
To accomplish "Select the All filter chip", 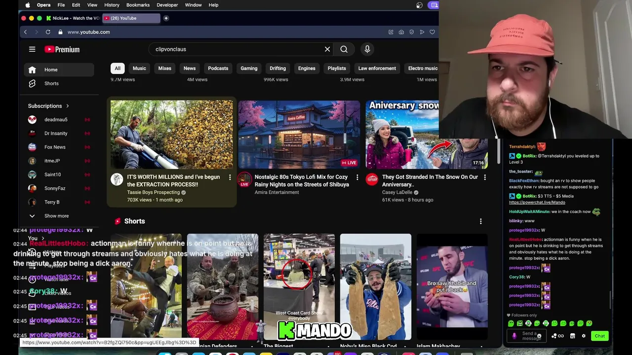I will (x=118, y=69).
